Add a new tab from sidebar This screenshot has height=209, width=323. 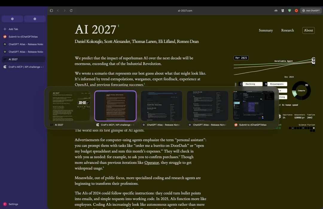24,29
